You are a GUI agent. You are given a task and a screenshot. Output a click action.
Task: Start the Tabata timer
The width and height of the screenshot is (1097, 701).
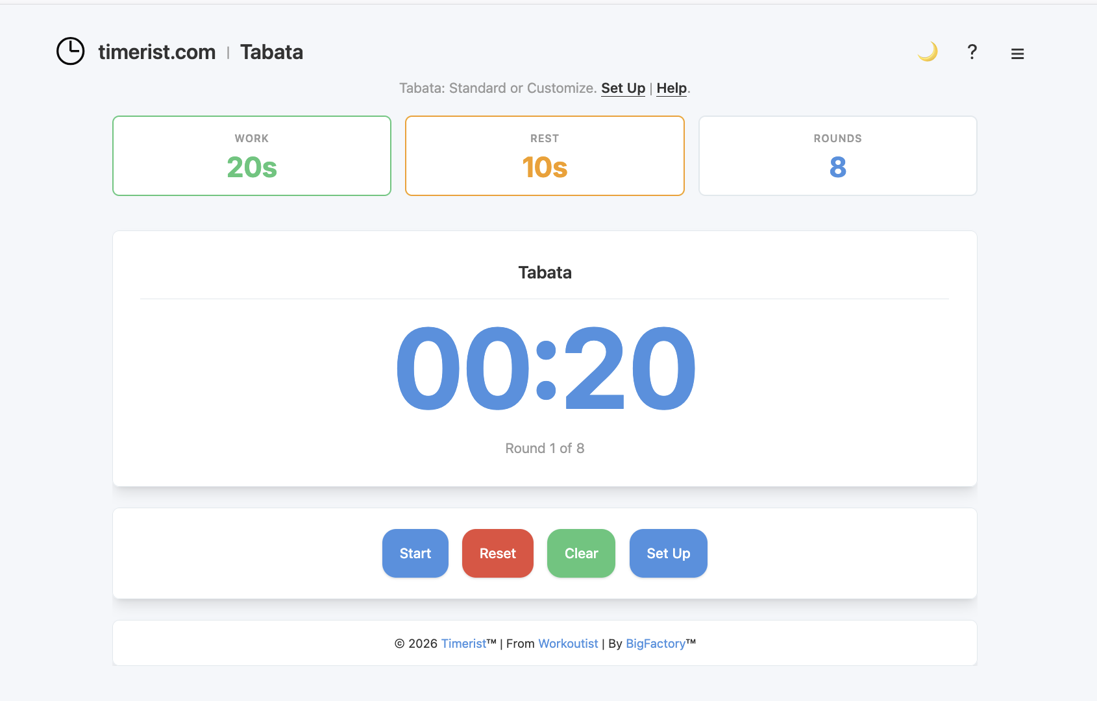coord(415,553)
